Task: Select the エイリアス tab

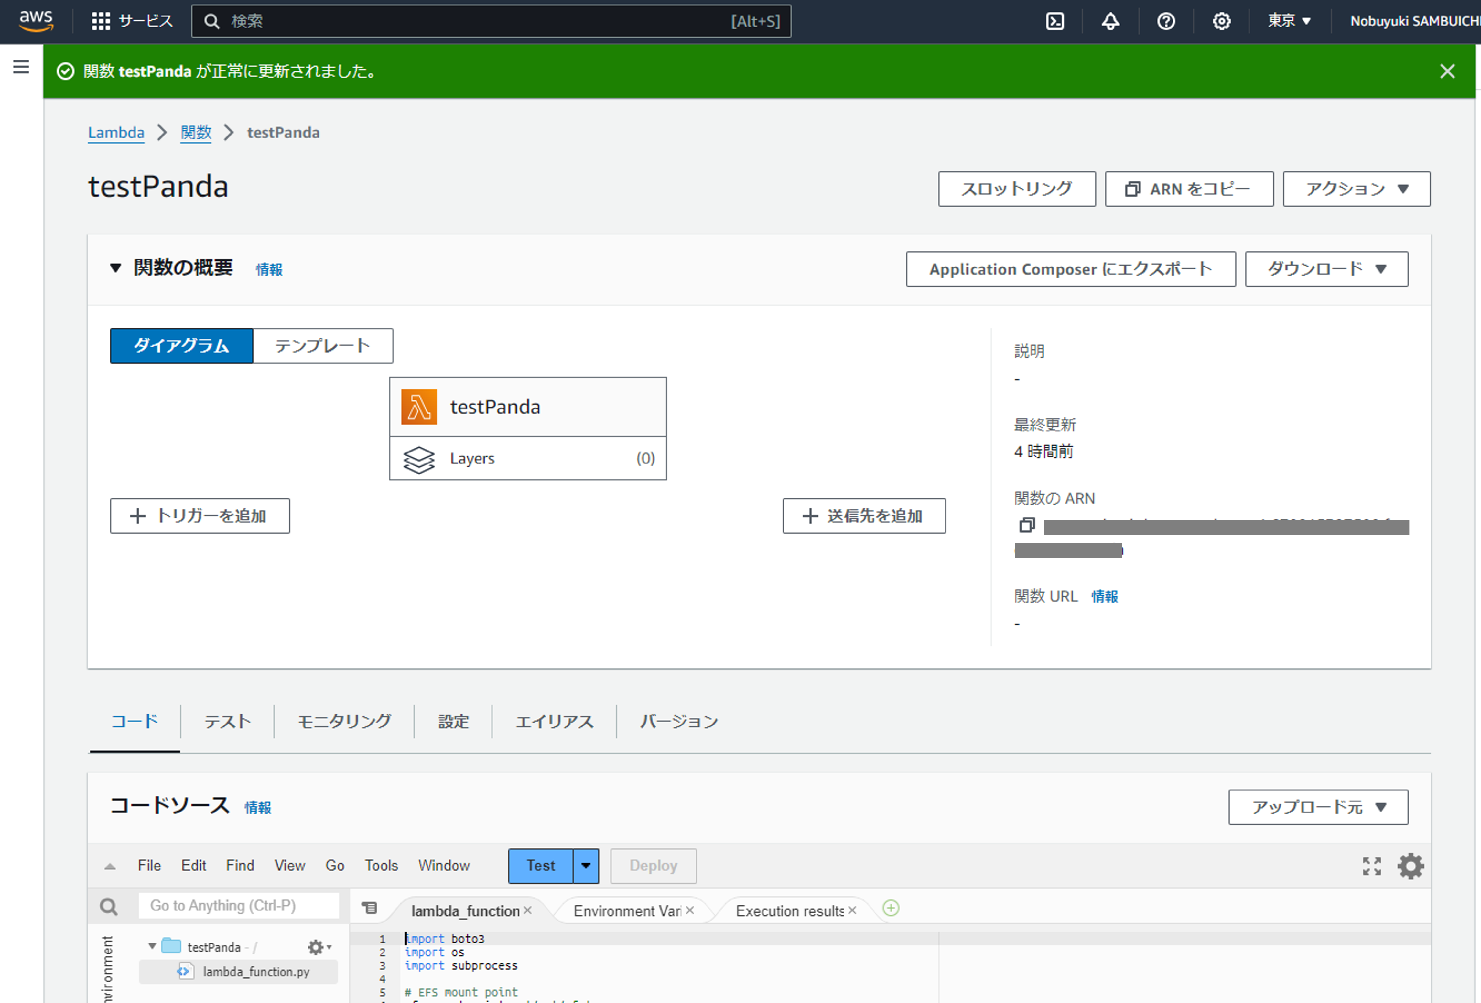Action: coord(555,721)
